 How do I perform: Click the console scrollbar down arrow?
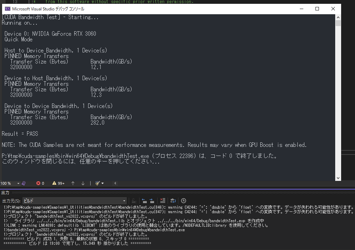[338, 178]
